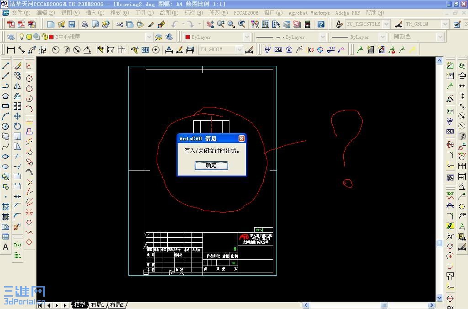Viewport: 468px width, 309px height.
Task: Select the Move tool
Action: click(x=17, y=116)
